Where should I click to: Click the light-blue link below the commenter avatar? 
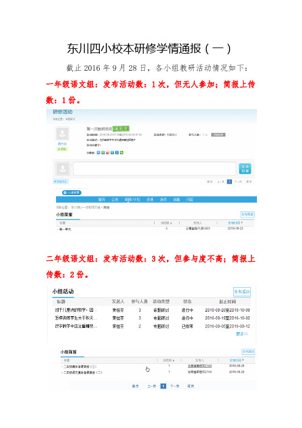(x=61, y=182)
